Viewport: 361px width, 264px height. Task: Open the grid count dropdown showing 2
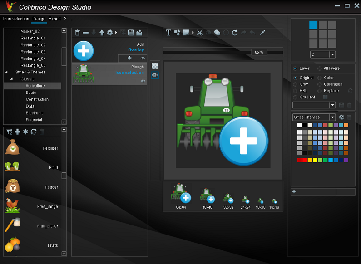point(332,54)
